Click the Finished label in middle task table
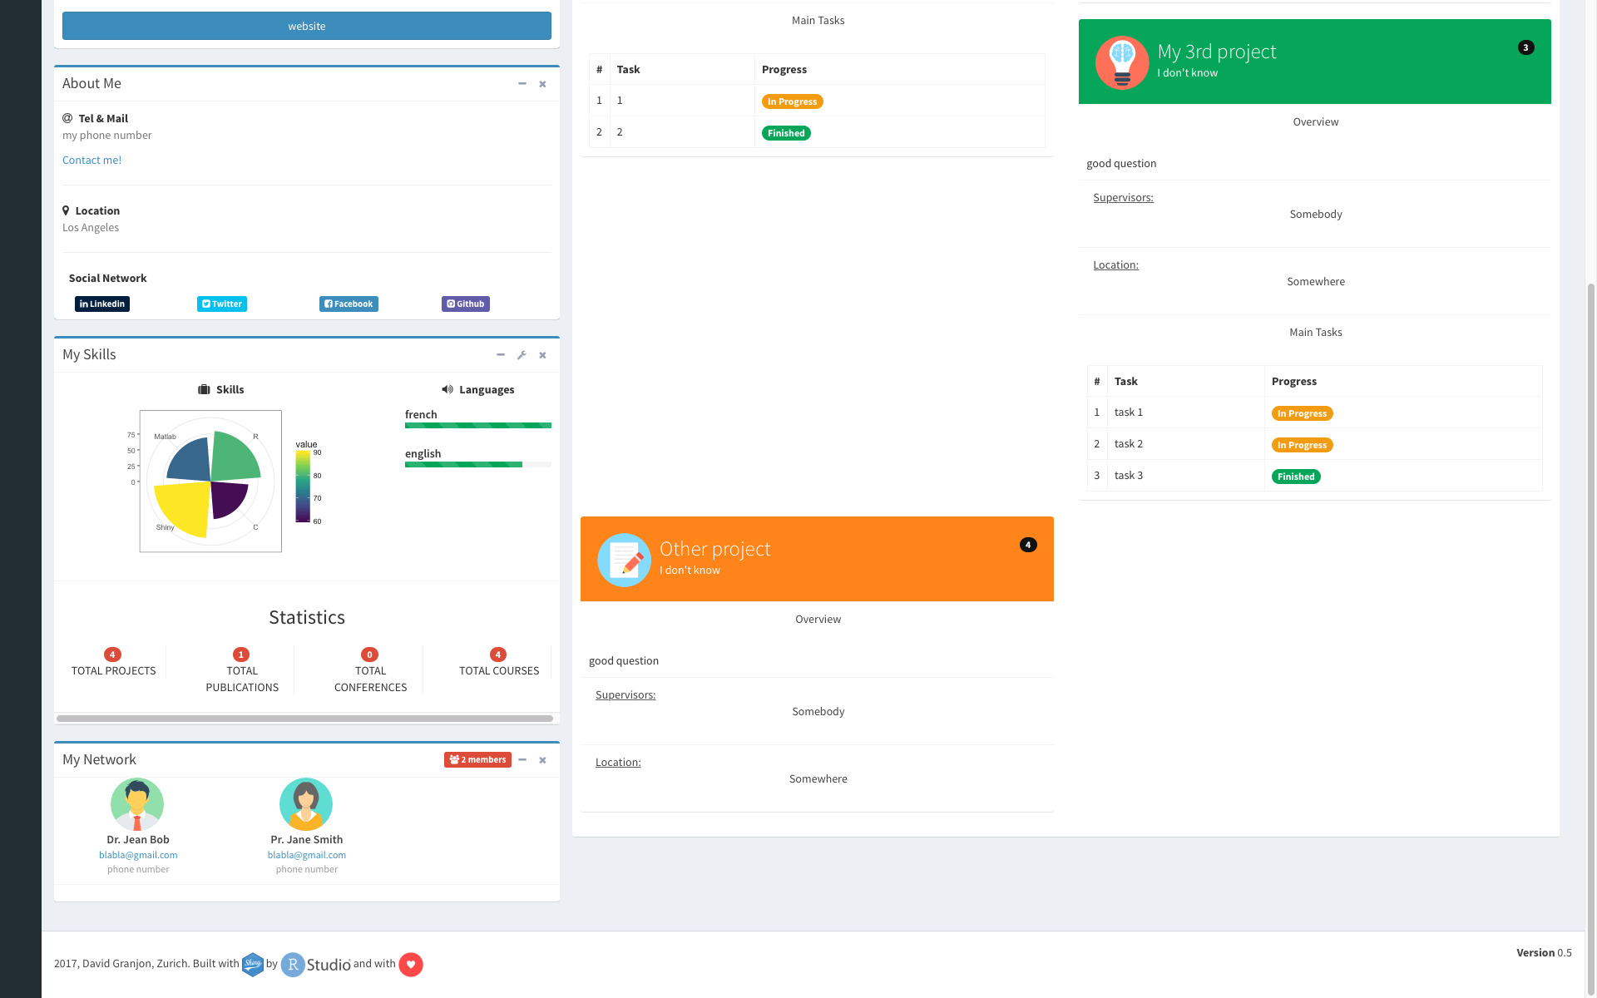Viewport: 1597px width, 998px height. coord(786,133)
